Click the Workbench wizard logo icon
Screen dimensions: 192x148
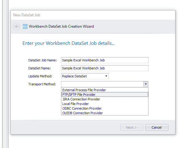25,26
